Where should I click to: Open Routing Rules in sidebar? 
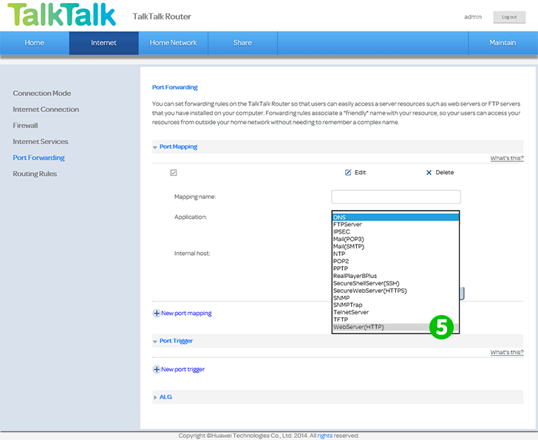pyautogui.click(x=35, y=174)
